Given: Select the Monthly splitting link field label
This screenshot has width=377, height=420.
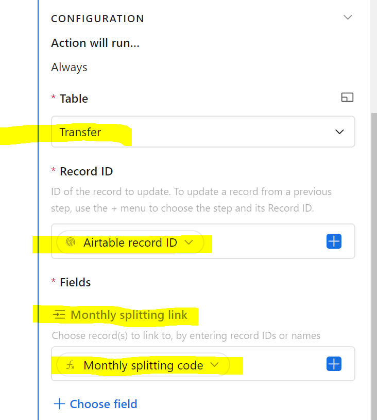Looking at the screenshot, I should click(x=129, y=315).
